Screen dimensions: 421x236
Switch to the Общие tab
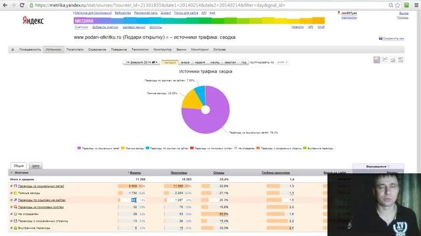(18, 166)
